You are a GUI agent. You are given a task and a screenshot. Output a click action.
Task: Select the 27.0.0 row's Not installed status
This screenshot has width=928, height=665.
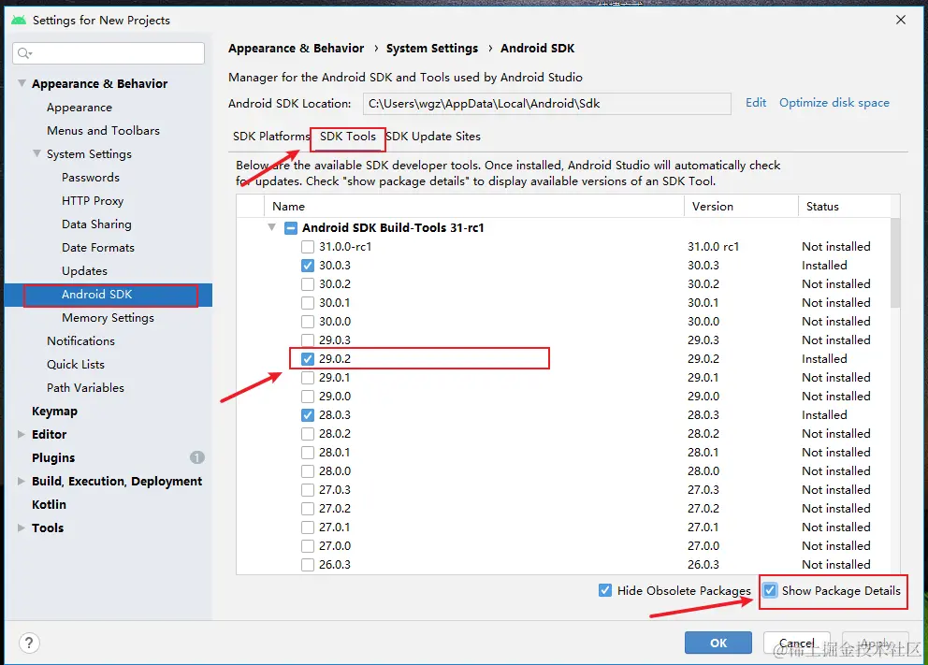835,546
